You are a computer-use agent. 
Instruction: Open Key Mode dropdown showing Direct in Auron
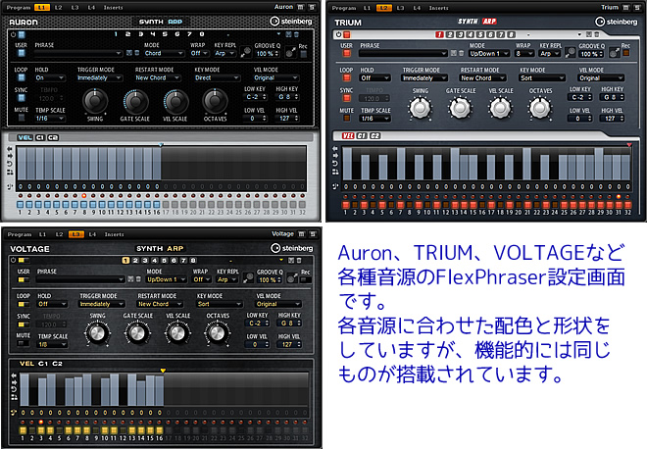coord(217,77)
